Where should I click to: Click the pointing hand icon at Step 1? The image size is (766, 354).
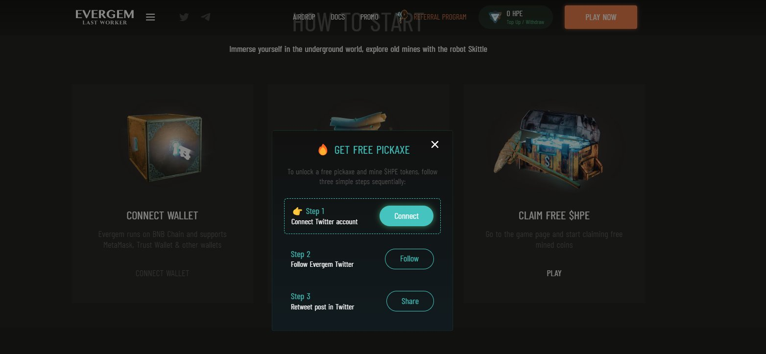pyautogui.click(x=297, y=212)
